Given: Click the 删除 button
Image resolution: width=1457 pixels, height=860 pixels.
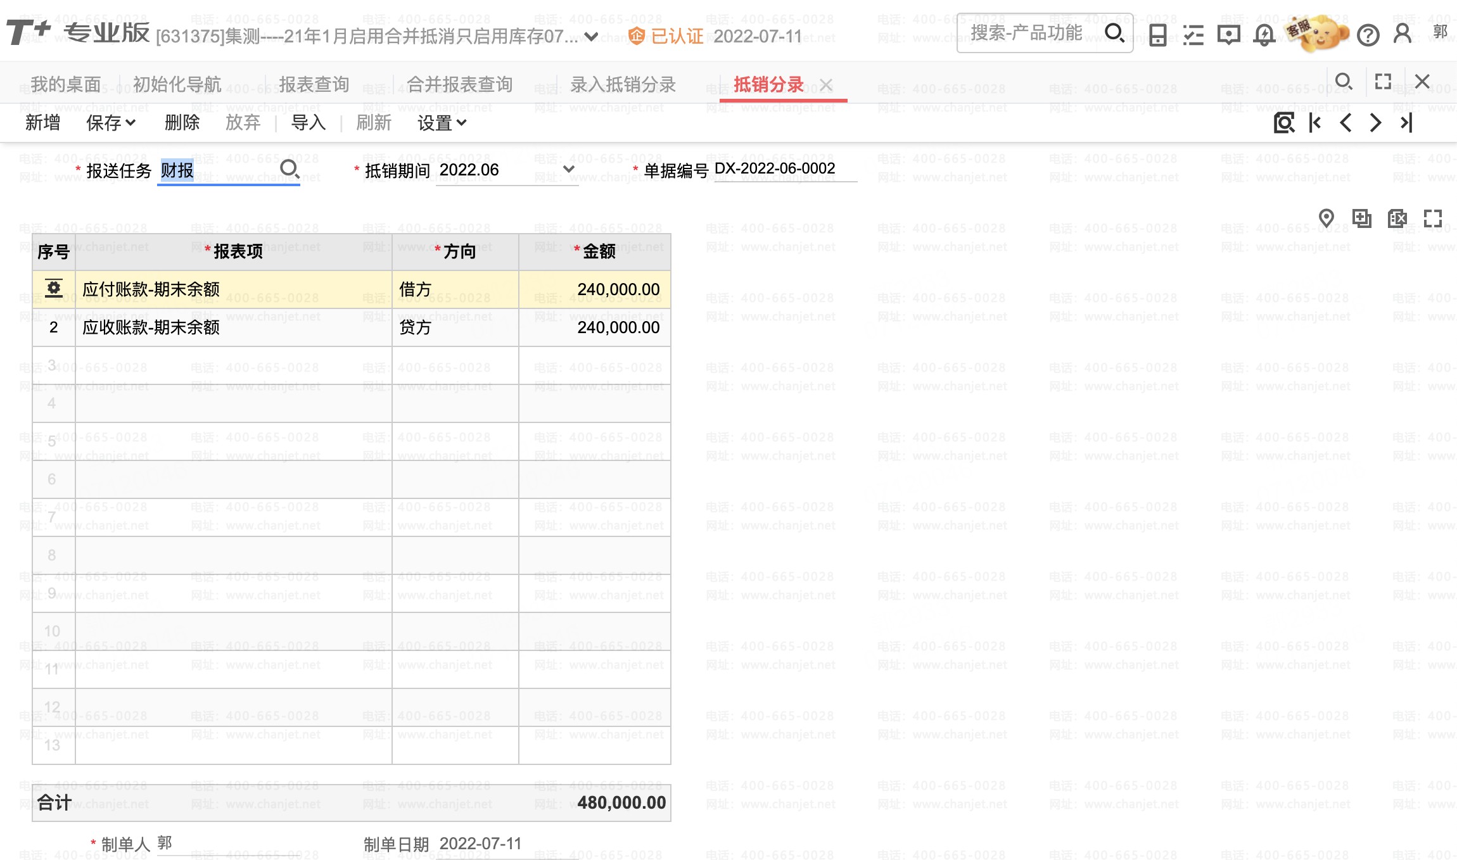Looking at the screenshot, I should [x=182, y=122].
